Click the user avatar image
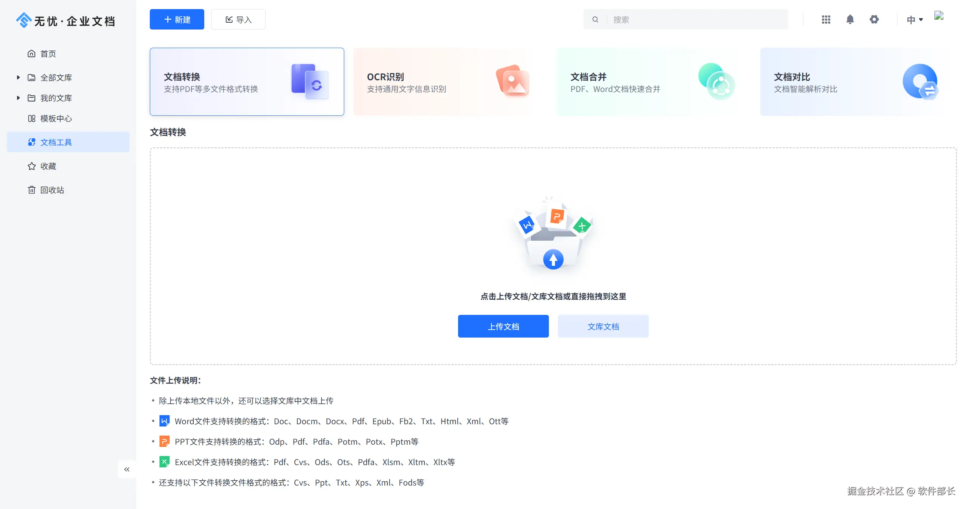Viewport: 968px width, 509px height. [x=939, y=16]
